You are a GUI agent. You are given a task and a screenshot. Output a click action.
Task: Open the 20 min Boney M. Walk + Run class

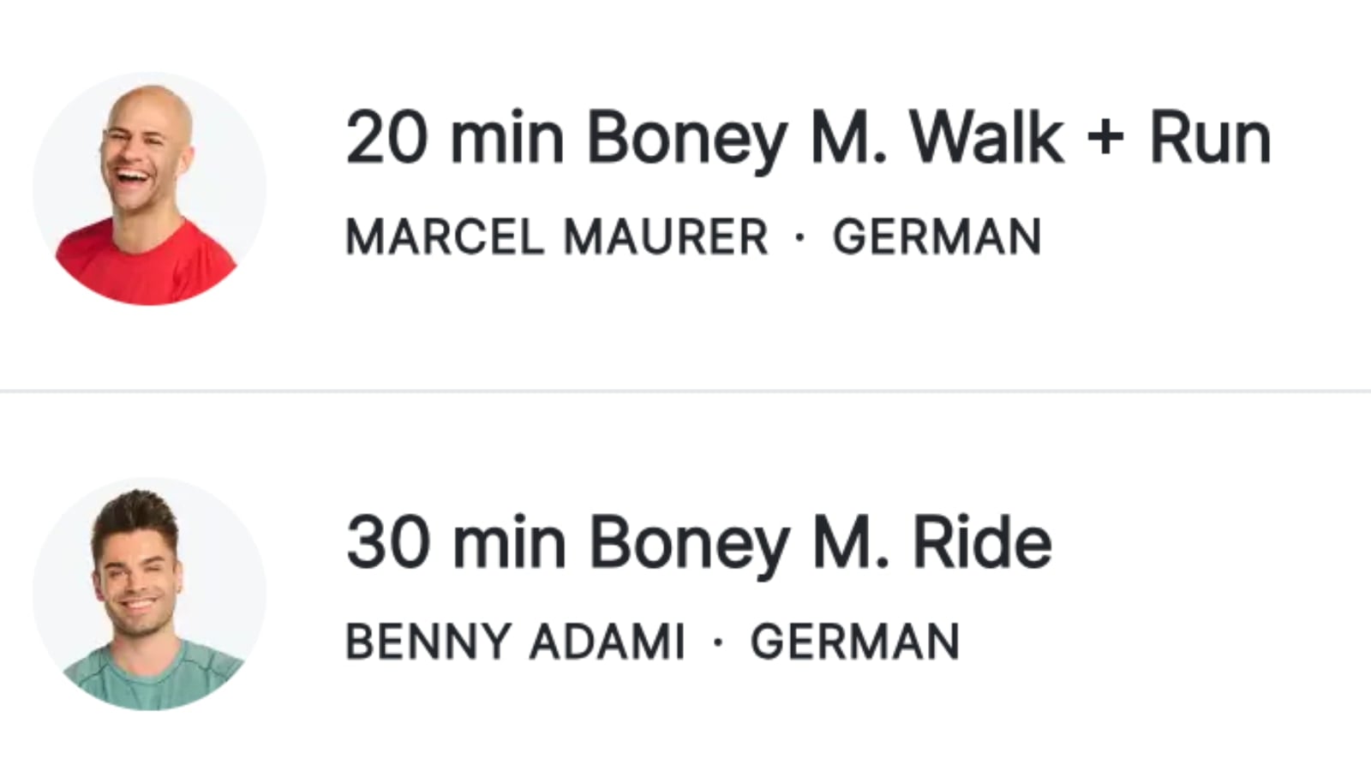tap(807, 139)
